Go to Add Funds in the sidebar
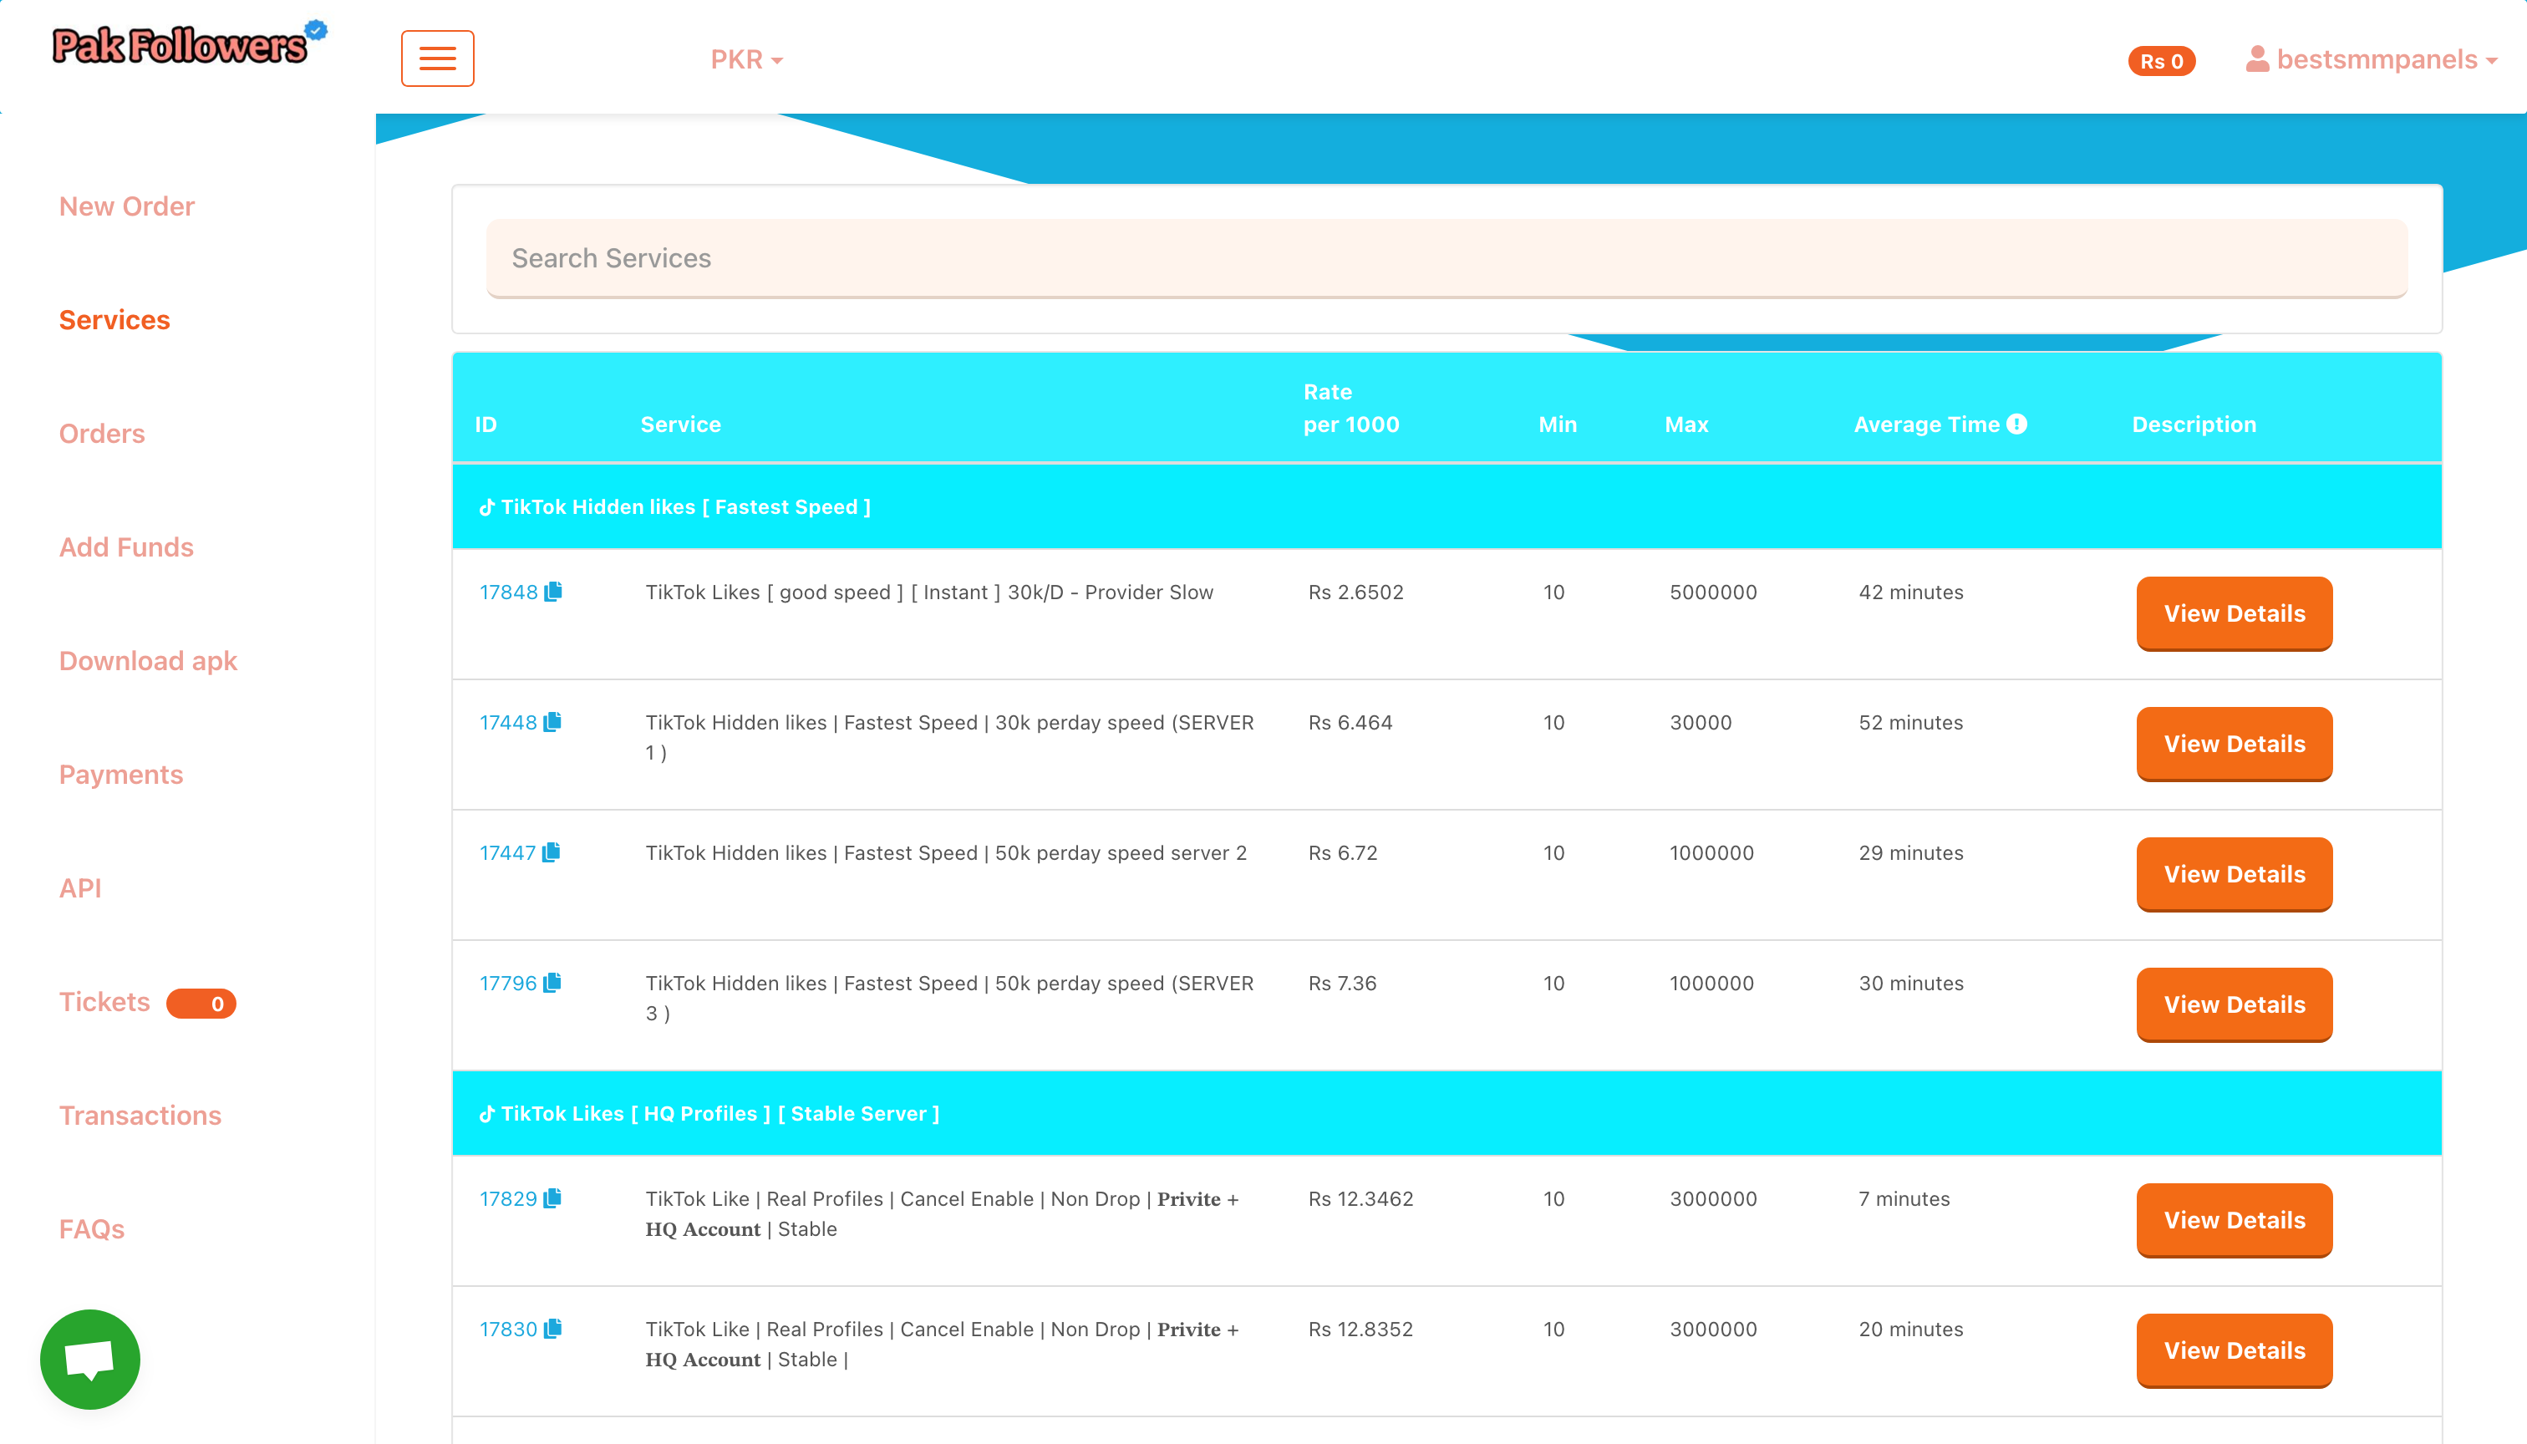The image size is (2527, 1444). click(x=126, y=547)
